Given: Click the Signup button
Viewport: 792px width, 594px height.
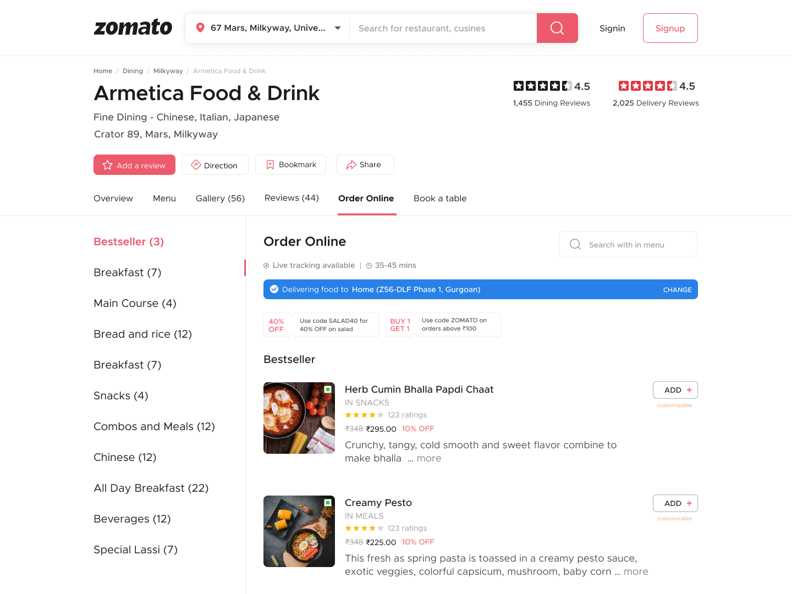Looking at the screenshot, I should [670, 28].
